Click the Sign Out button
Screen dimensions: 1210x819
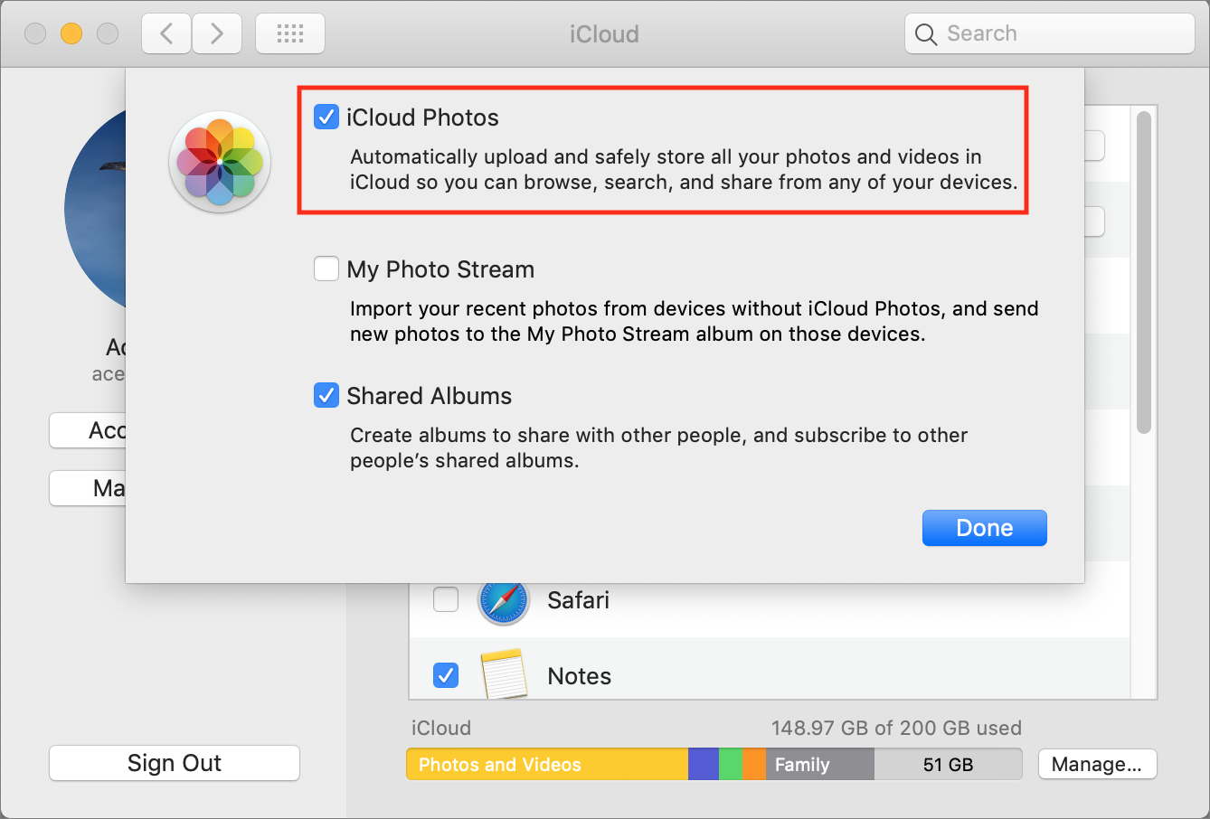(x=175, y=763)
